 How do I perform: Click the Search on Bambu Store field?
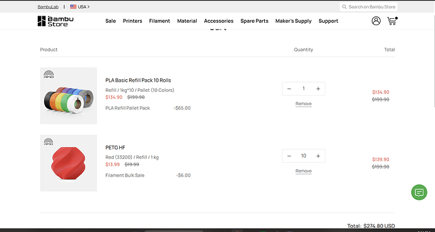(x=368, y=7)
